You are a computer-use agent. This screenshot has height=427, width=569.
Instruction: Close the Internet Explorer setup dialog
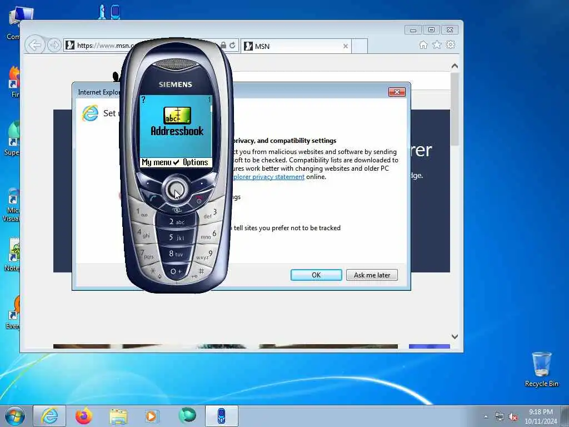[397, 92]
